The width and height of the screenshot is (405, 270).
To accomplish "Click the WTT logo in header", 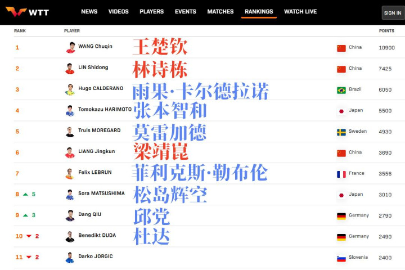I will pos(27,12).
